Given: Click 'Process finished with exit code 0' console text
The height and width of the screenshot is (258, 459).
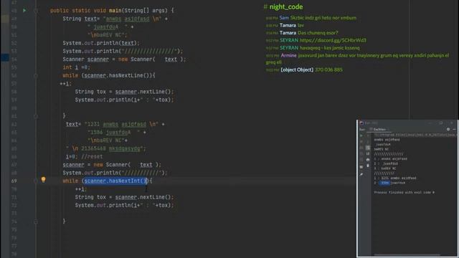Looking at the screenshot, I should [x=404, y=193].
